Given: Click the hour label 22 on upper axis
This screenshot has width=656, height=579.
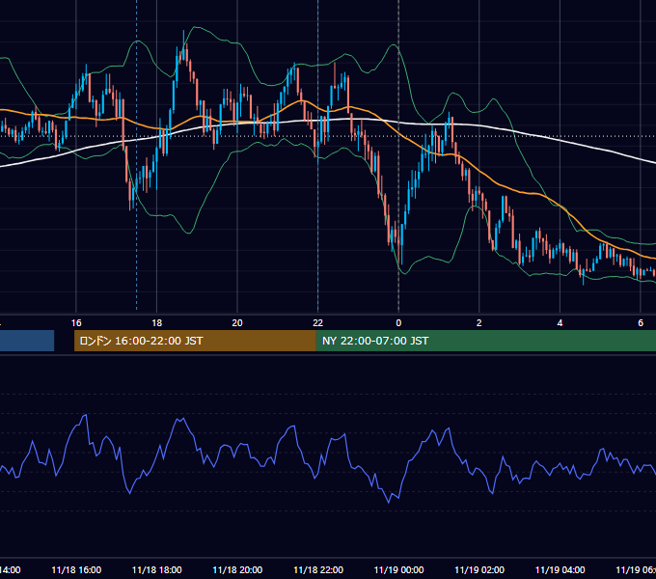Looking at the screenshot, I should (x=318, y=323).
